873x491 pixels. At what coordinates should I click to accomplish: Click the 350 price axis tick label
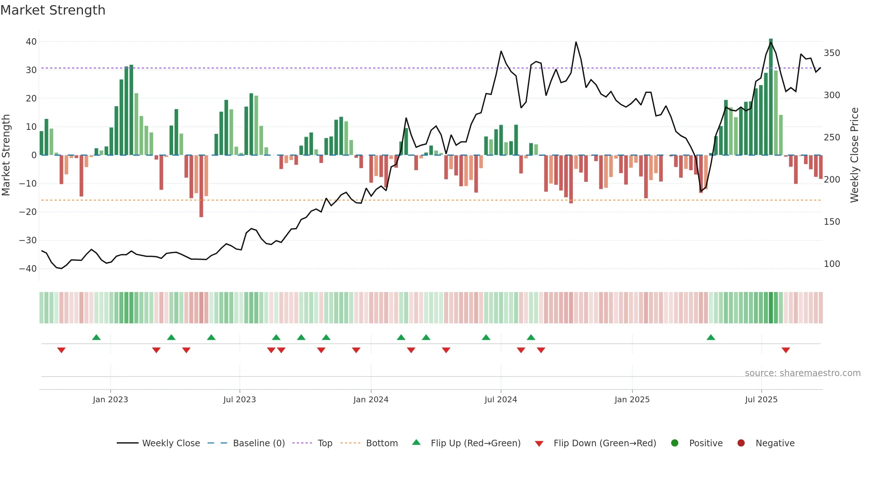coord(832,53)
